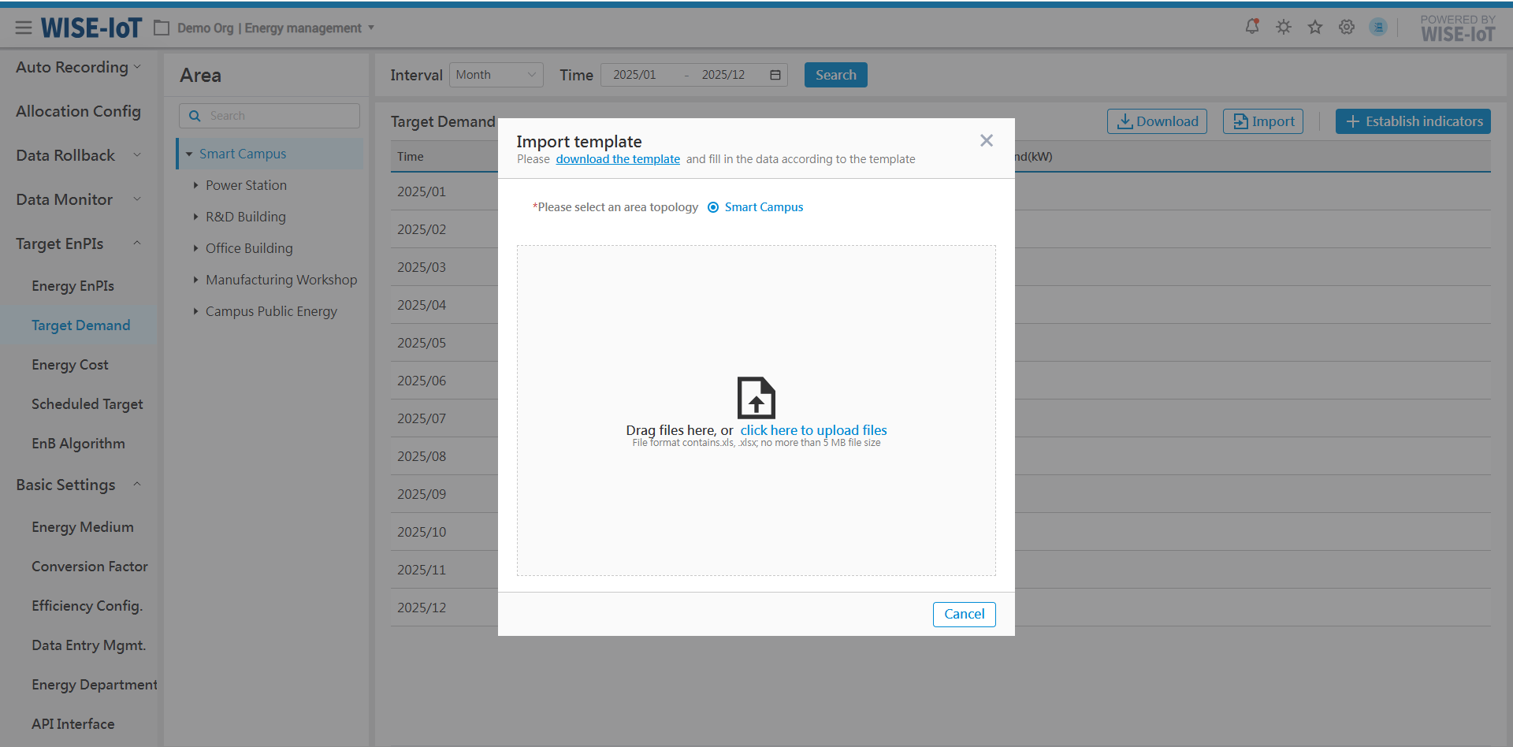
Task: Expand the Power Station tree node
Action: click(195, 185)
